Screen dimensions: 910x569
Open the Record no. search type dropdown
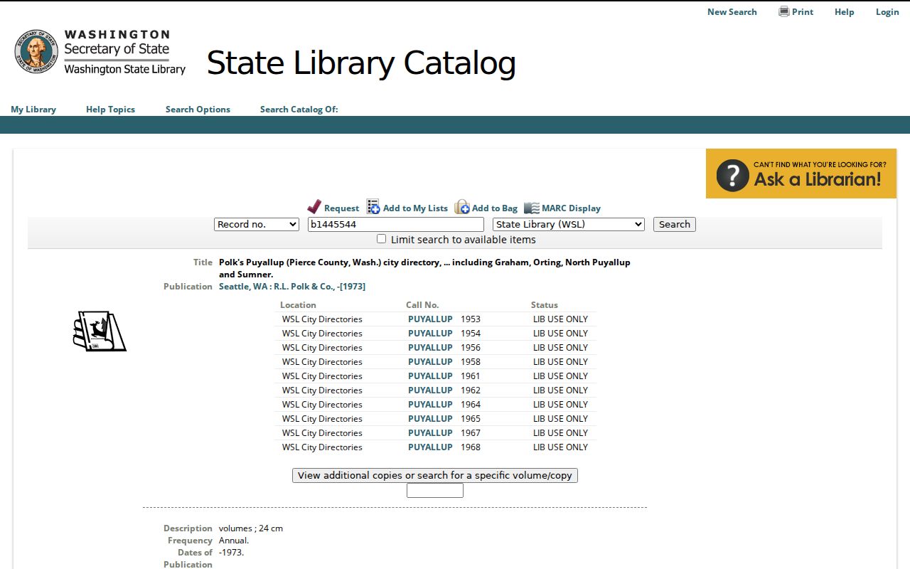pyautogui.click(x=257, y=224)
